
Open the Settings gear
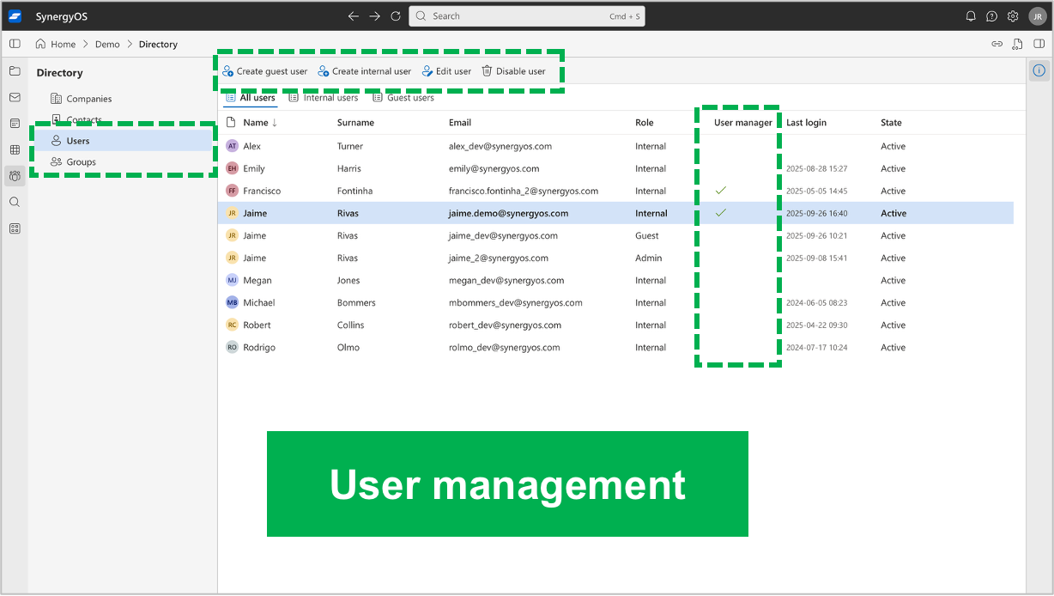click(x=1012, y=15)
